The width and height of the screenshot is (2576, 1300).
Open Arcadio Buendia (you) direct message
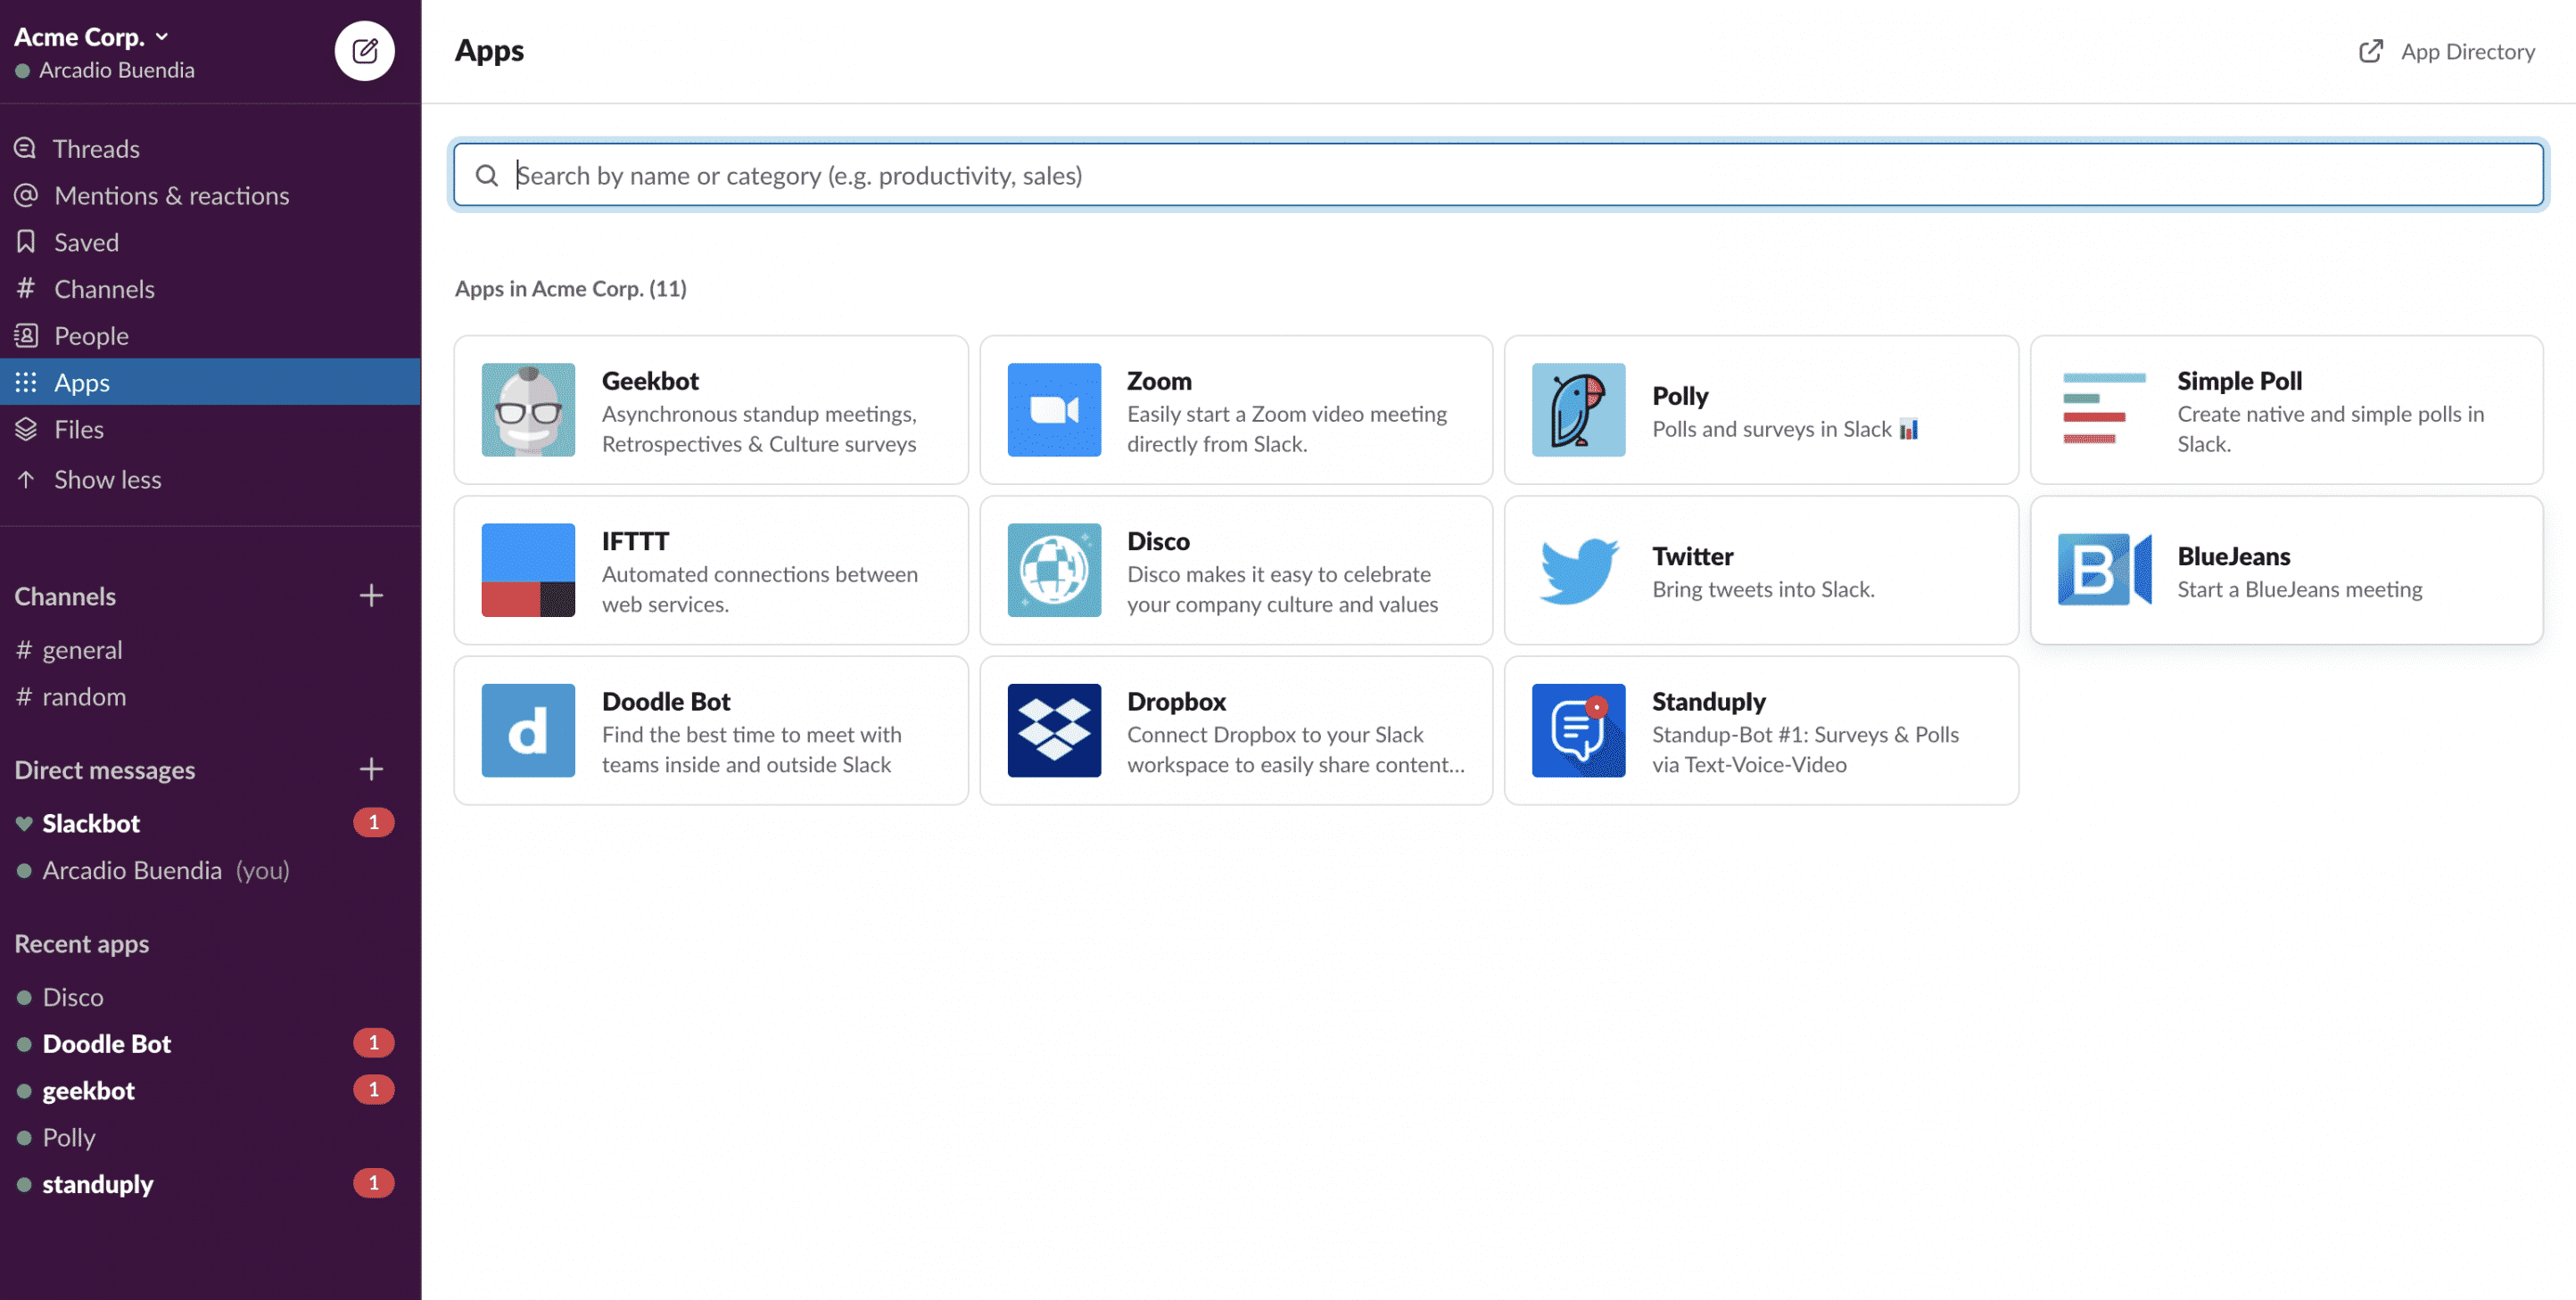pos(210,870)
